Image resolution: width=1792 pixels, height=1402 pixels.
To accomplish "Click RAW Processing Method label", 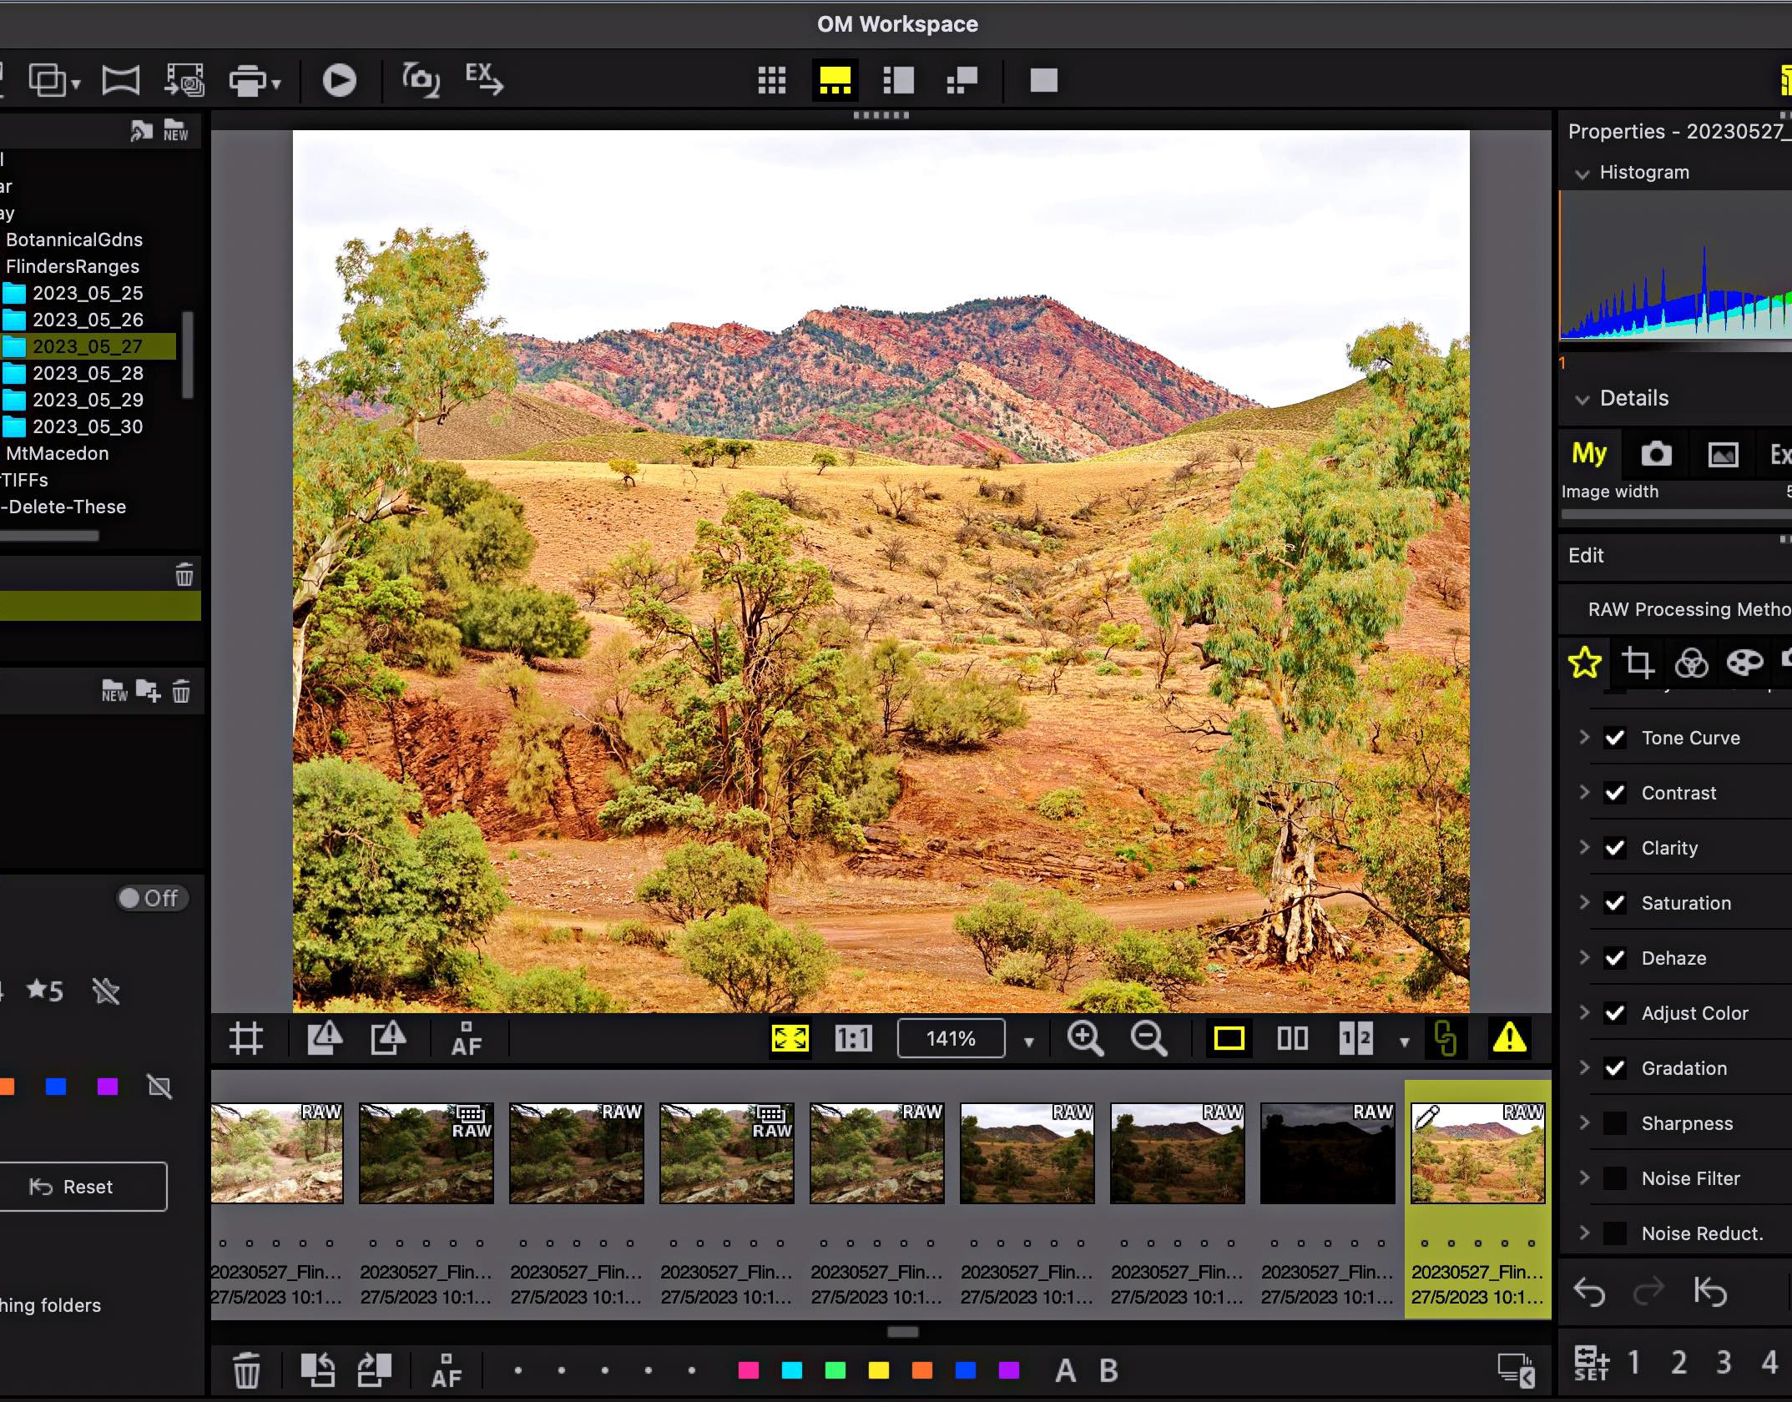I will [1689, 609].
